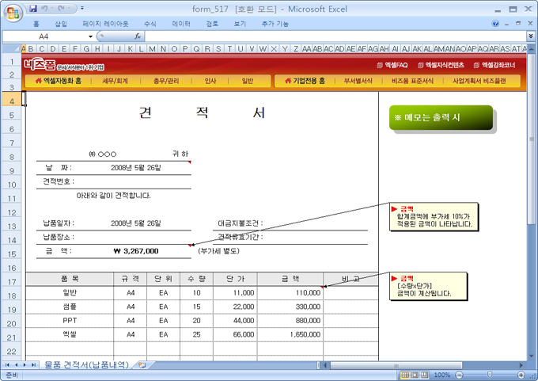Switch to Normal view in status bar
Viewport: 538px width, 381px height.
(x=403, y=375)
